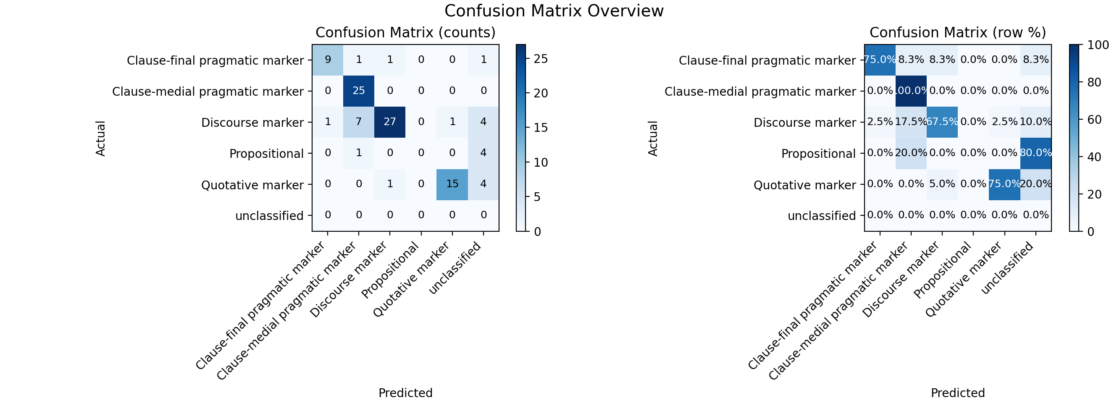Click the counts colorbar near value 25
Screen dimensions: 1109x403
point(521,59)
